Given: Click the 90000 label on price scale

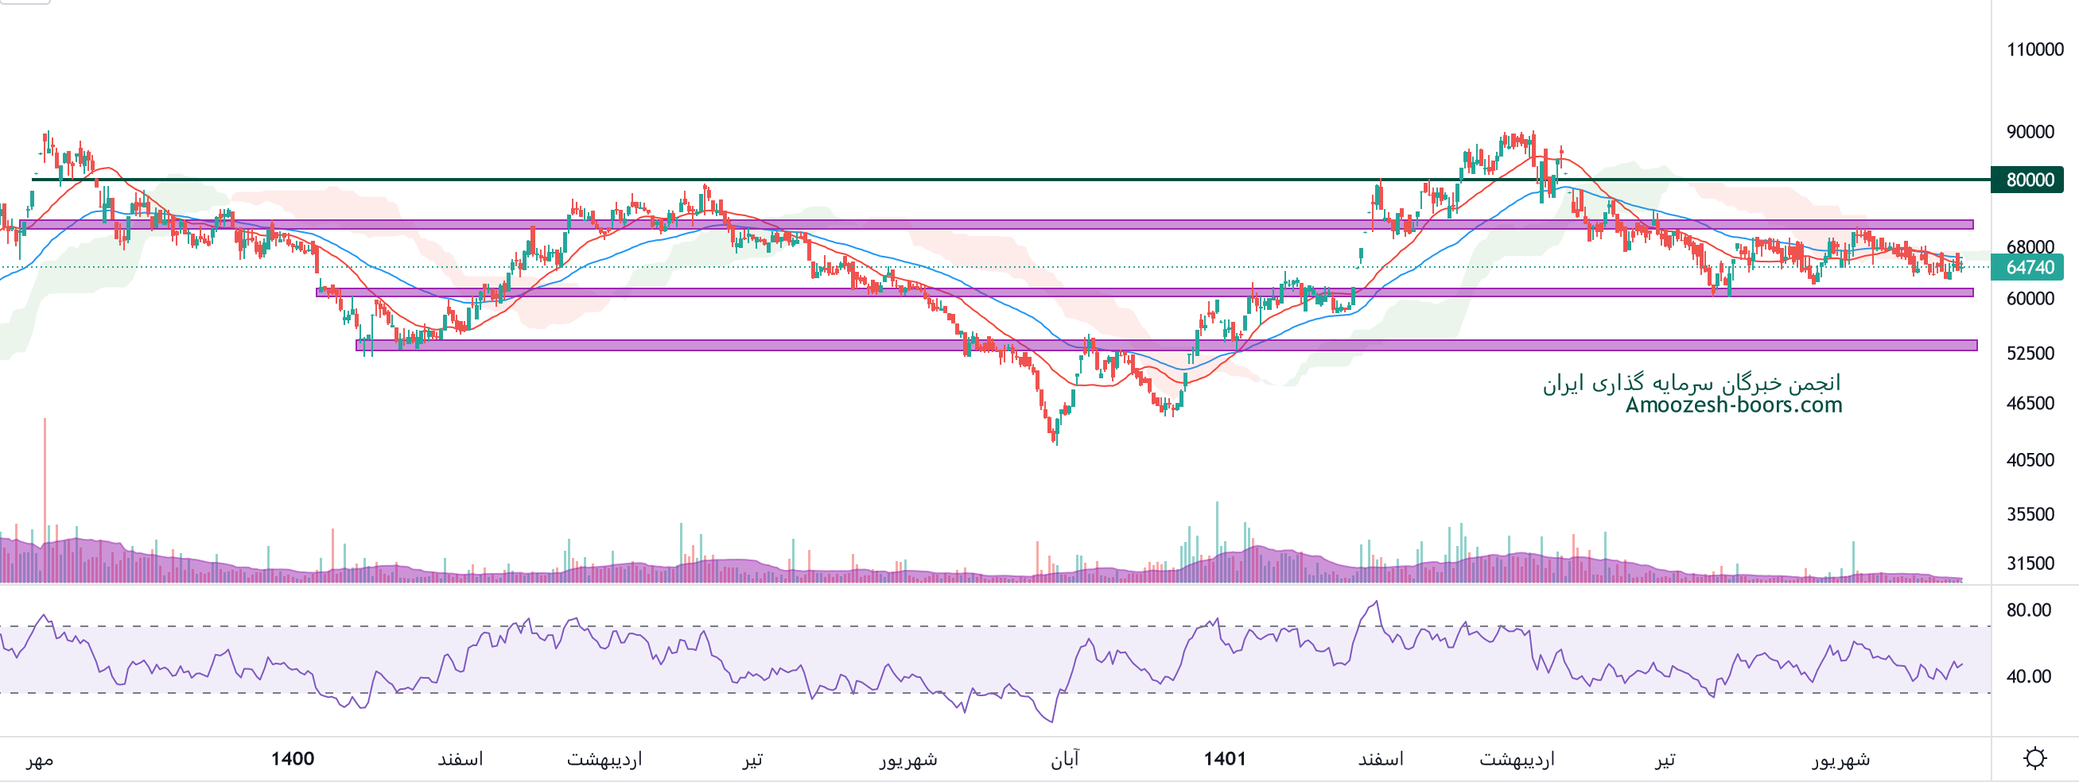Looking at the screenshot, I should (2030, 131).
